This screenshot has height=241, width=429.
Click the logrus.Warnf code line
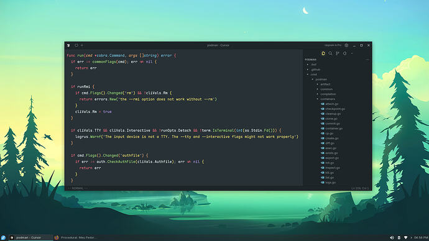point(187,137)
